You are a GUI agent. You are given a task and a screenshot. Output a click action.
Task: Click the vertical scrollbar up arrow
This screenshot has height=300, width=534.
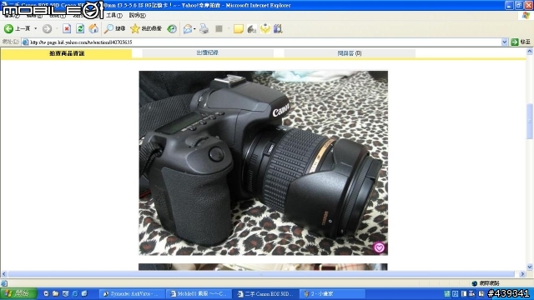point(530,52)
